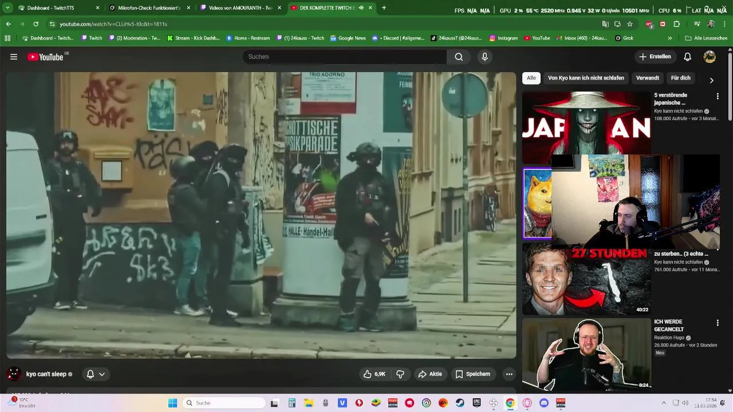This screenshot has width=733, height=412.
Task: Select the 'Alle' filter chip
Action: [531, 78]
